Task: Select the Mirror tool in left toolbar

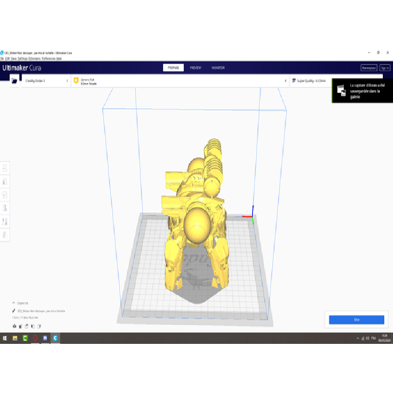Action: coord(5,208)
